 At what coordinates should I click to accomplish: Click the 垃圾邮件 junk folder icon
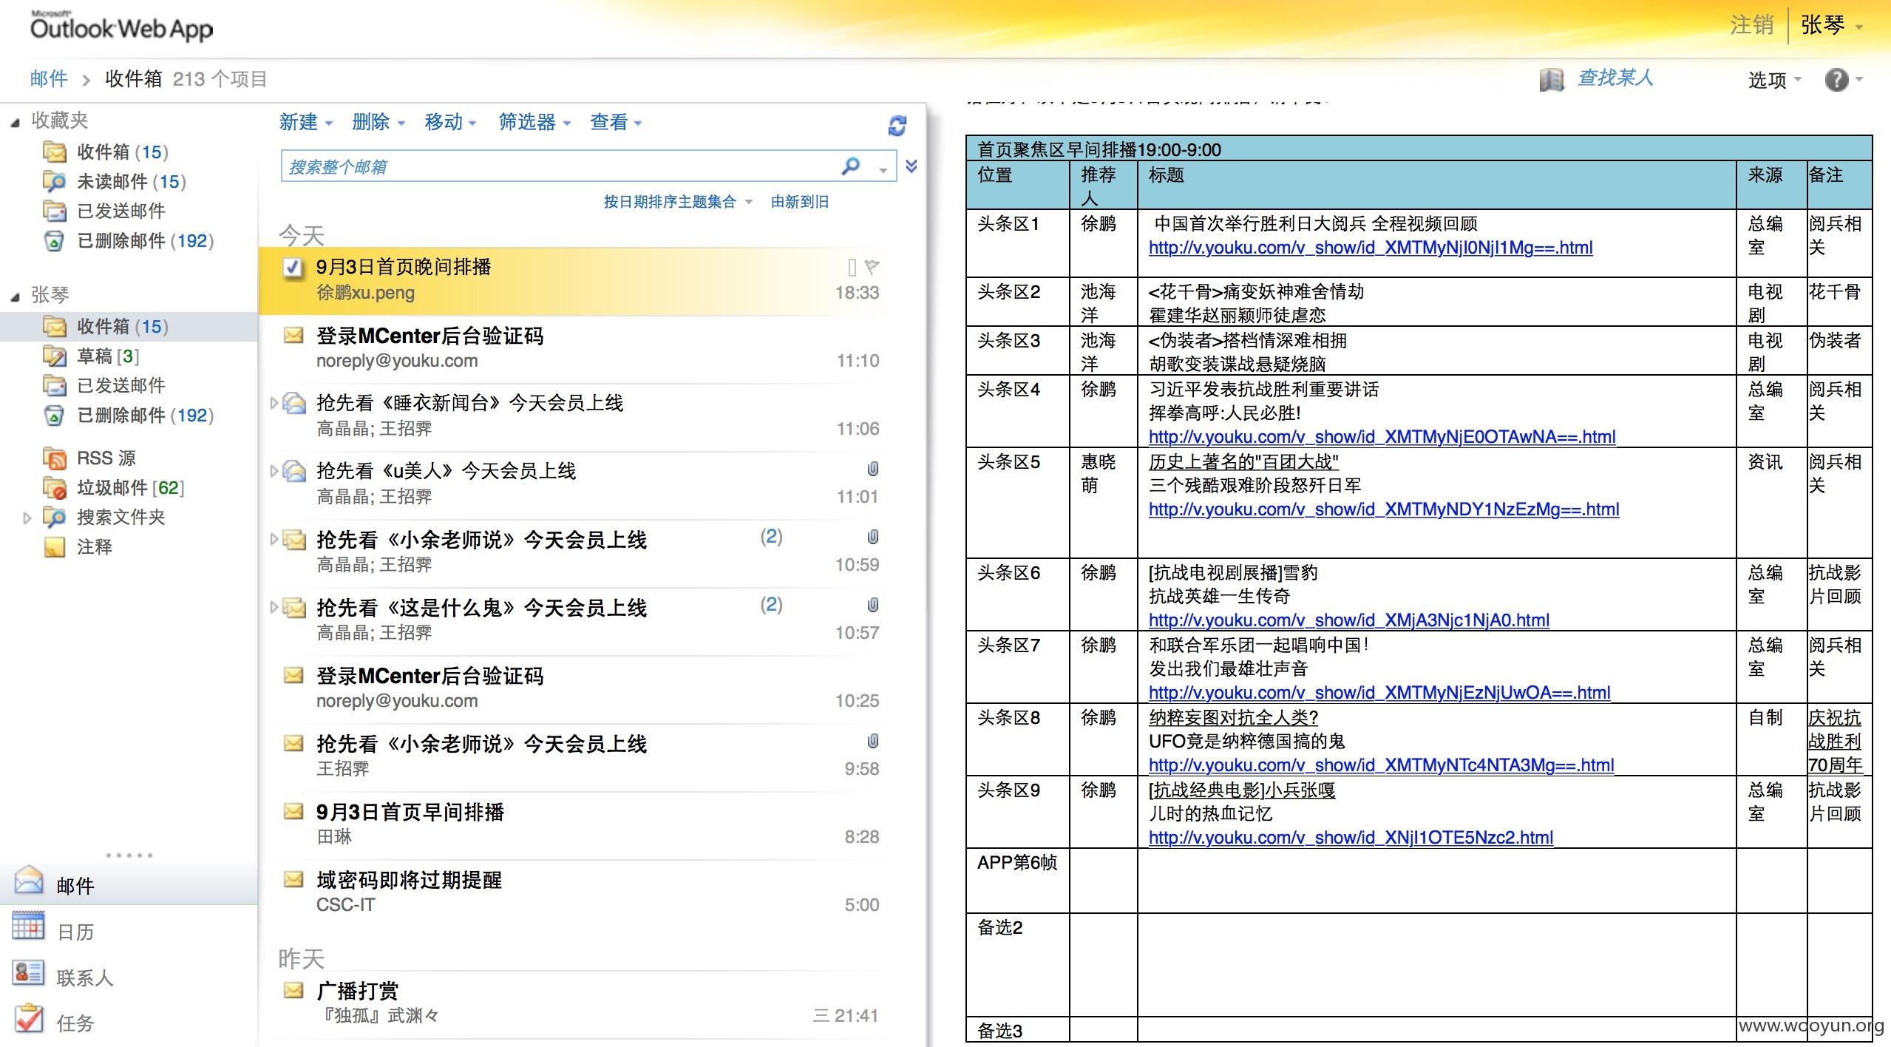click(x=55, y=487)
